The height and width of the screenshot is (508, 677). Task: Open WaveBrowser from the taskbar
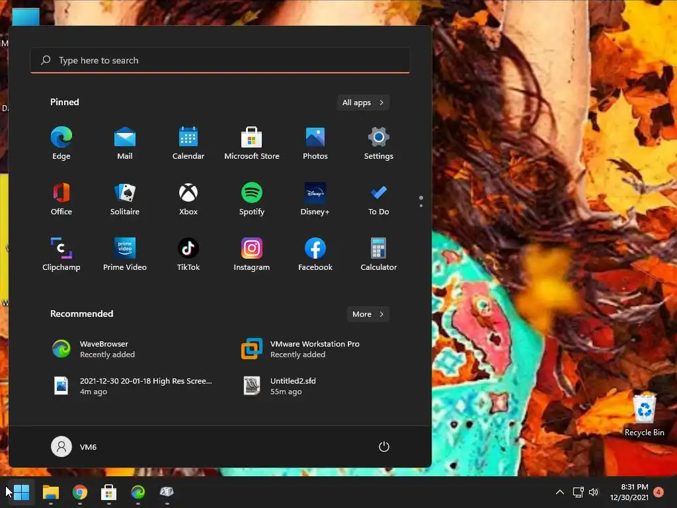point(138,492)
